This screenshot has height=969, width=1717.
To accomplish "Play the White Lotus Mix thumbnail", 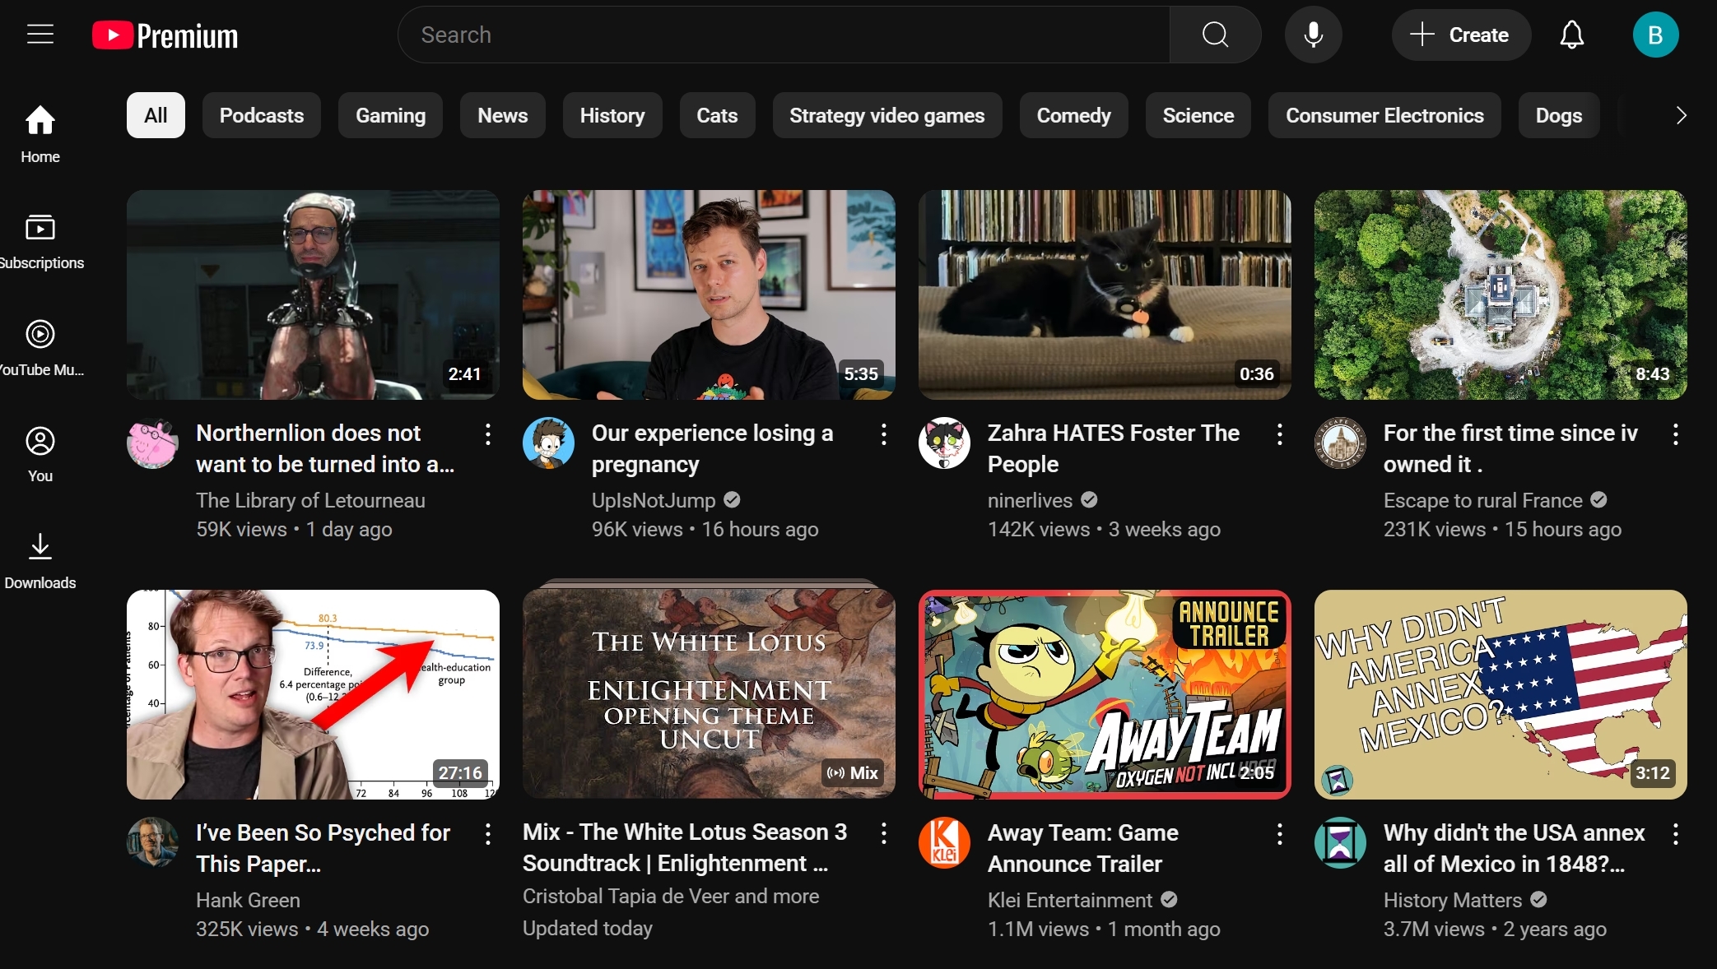I will [x=708, y=693].
